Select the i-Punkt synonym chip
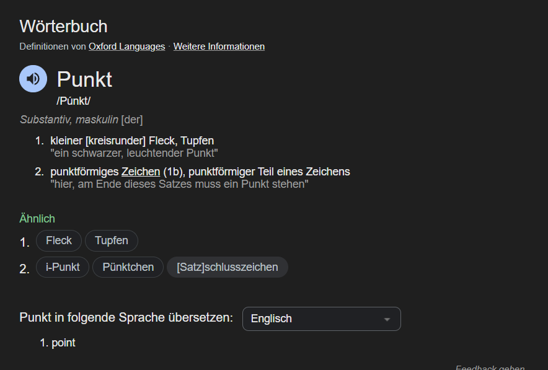Viewport: 548px width, 370px height. coord(63,267)
